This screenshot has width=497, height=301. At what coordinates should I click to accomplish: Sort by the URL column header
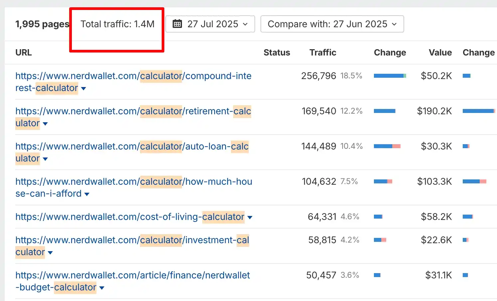click(x=24, y=52)
